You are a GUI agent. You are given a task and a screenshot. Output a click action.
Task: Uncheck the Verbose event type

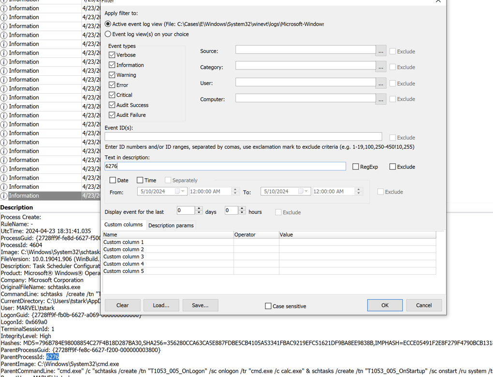point(112,55)
